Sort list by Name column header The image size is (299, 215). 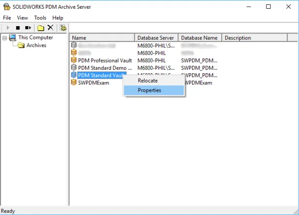(x=102, y=38)
